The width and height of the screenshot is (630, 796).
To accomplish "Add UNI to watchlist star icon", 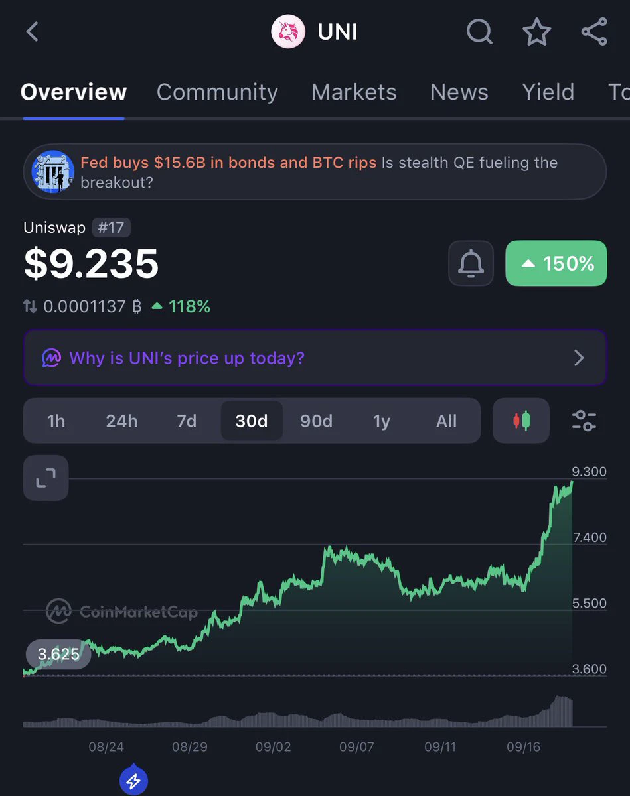I will pos(536,31).
